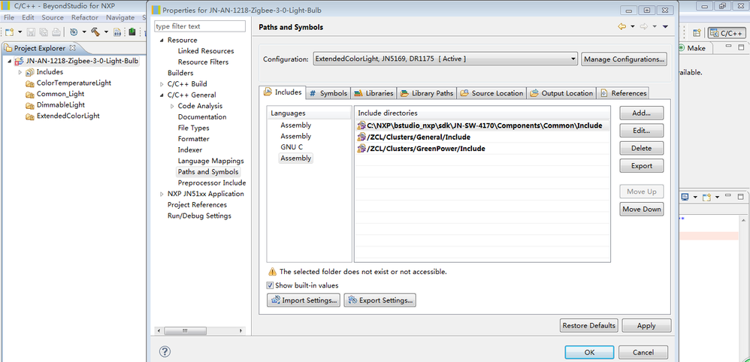Click the Common_Light folder icon
The width and height of the screenshot is (750, 362).
coord(29,94)
